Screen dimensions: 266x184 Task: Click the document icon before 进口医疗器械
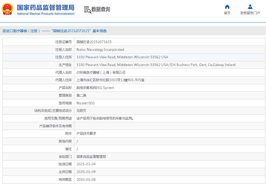(4, 31)
